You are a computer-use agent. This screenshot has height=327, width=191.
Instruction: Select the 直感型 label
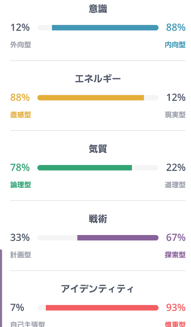(21, 115)
